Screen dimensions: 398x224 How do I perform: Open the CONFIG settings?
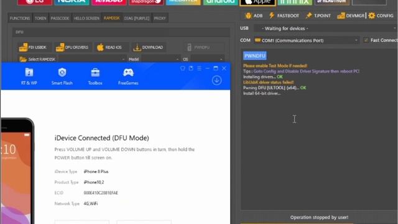(x=381, y=16)
